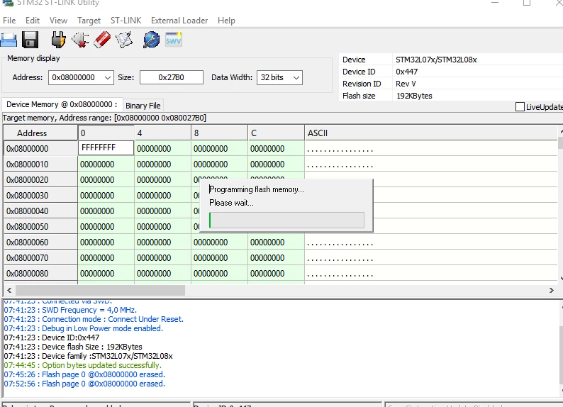Click the 'Debug in Low Power mode enabled' line
Image resolution: width=563 pixels, height=407 pixels.
pyautogui.click(x=83, y=328)
